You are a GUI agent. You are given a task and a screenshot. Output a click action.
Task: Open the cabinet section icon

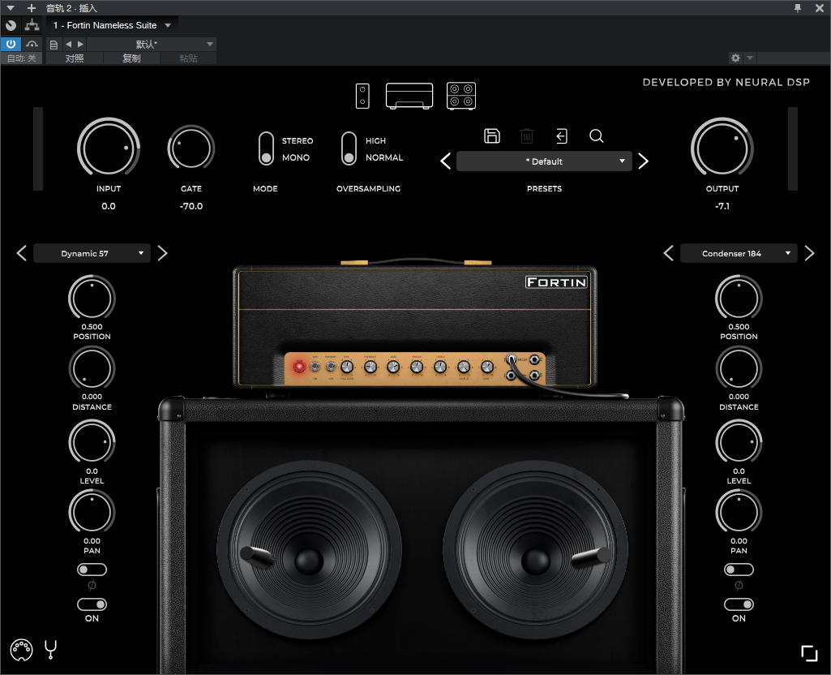(x=461, y=96)
